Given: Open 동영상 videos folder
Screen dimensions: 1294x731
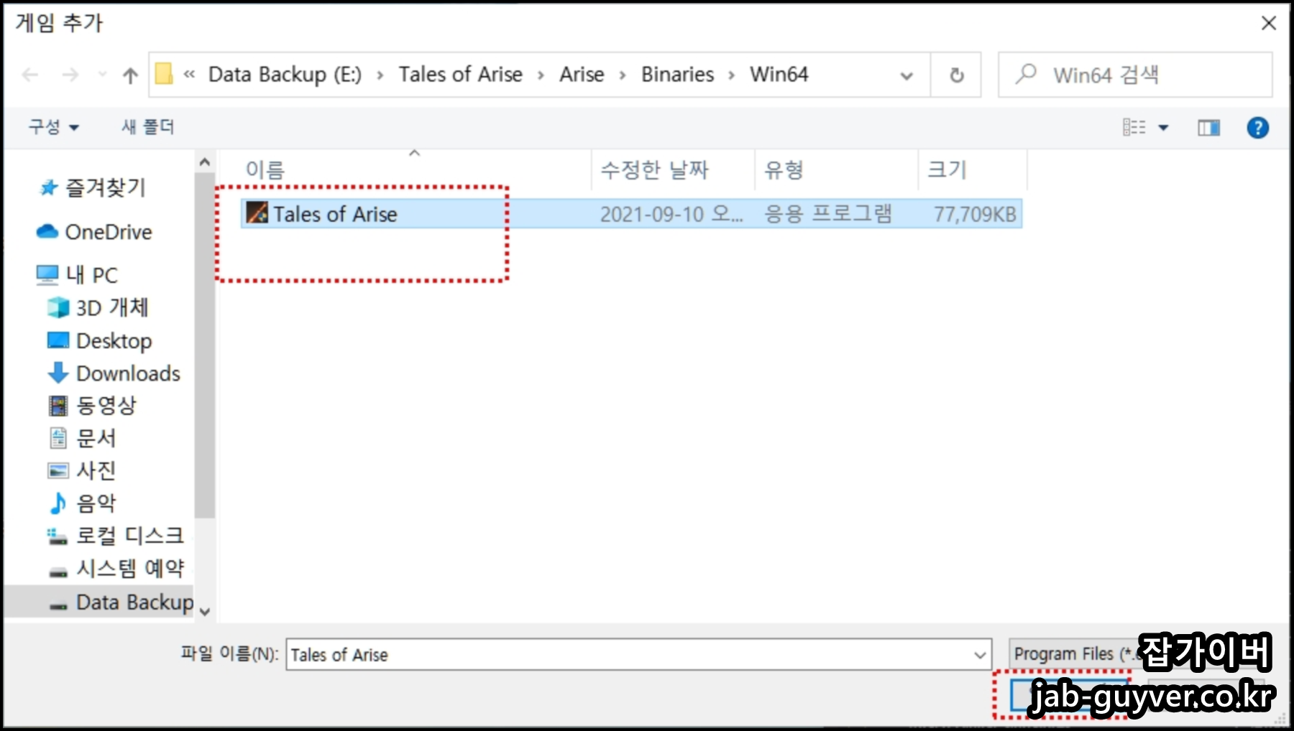Looking at the screenshot, I should click(x=92, y=406).
